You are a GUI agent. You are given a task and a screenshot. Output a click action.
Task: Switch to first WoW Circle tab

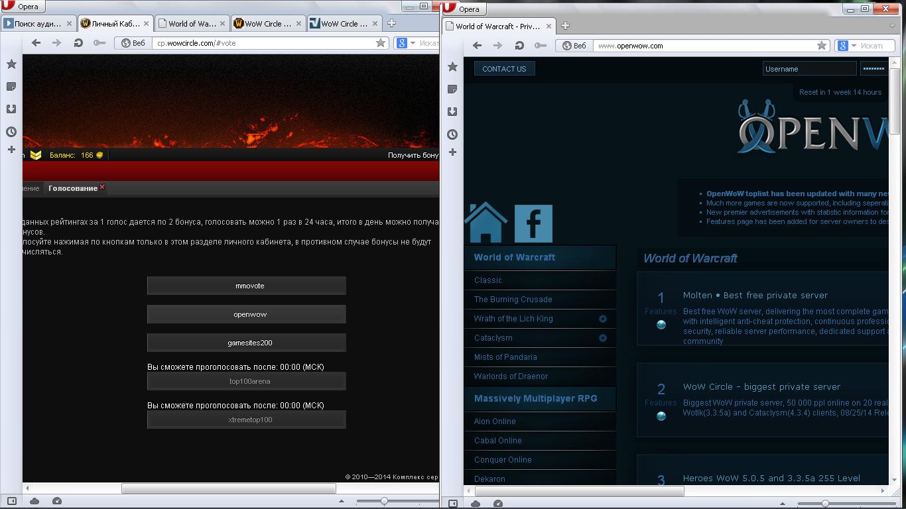point(267,23)
